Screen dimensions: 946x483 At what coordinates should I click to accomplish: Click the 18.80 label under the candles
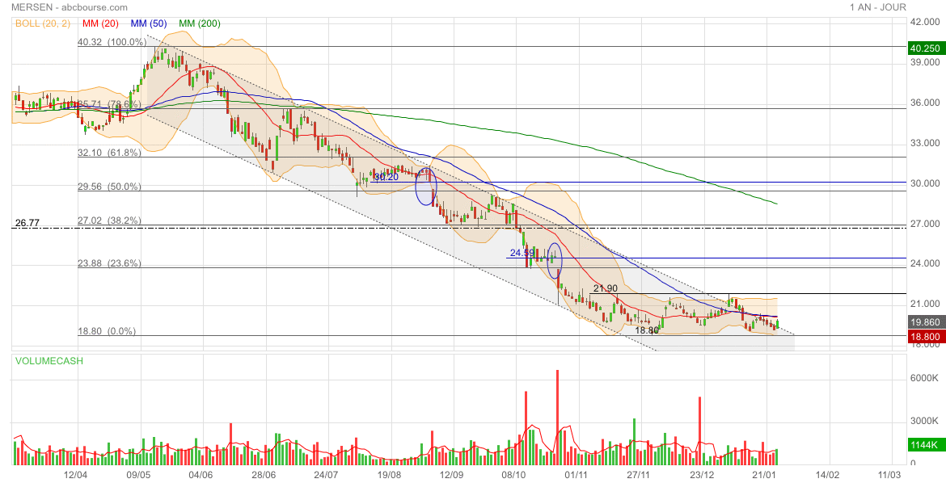[x=648, y=330]
